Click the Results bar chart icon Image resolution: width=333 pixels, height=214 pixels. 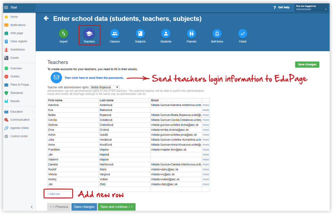click(6, 101)
